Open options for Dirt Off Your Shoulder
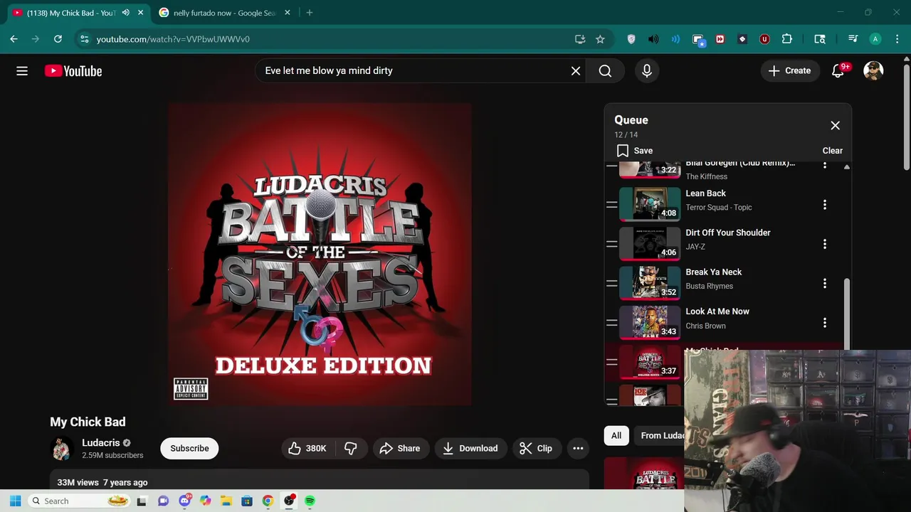The height and width of the screenshot is (512, 911). point(825,244)
